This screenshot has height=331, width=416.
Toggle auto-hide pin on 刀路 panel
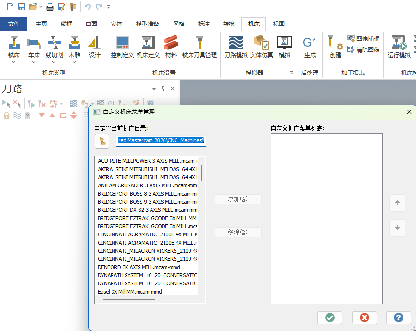click(163, 88)
